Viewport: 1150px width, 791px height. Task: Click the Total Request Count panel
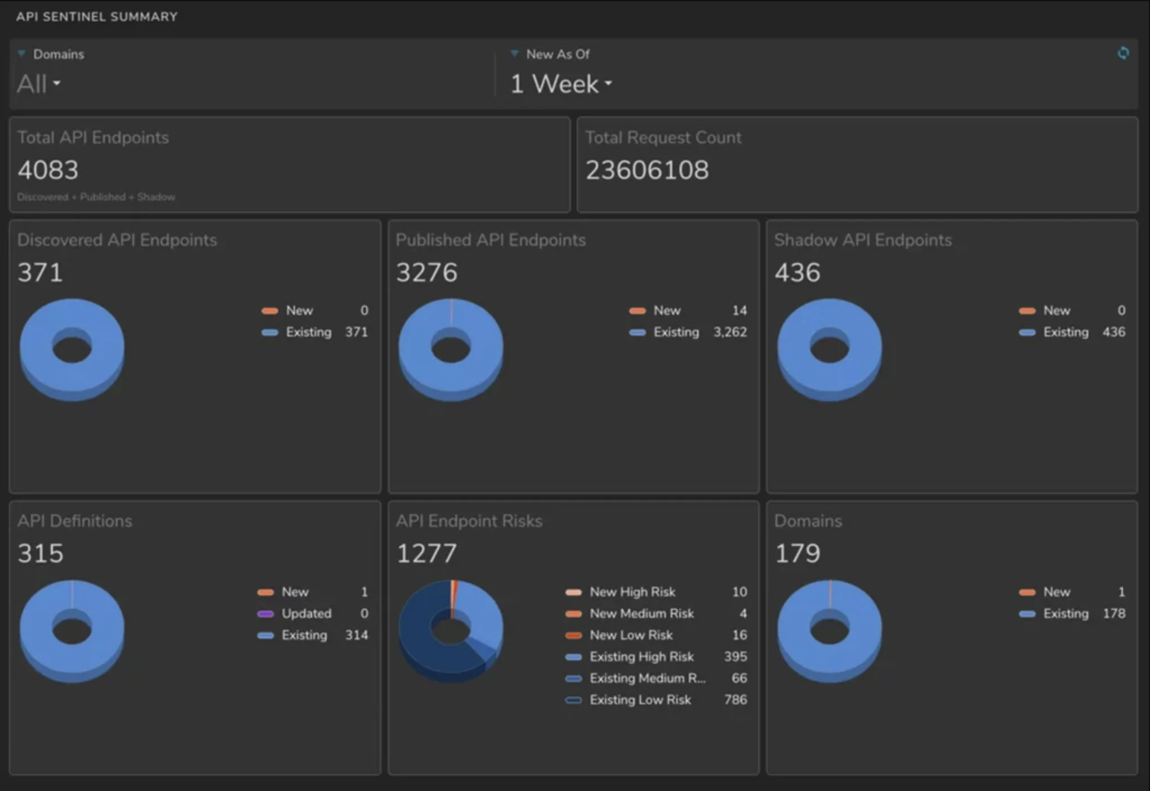click(857, 164)
